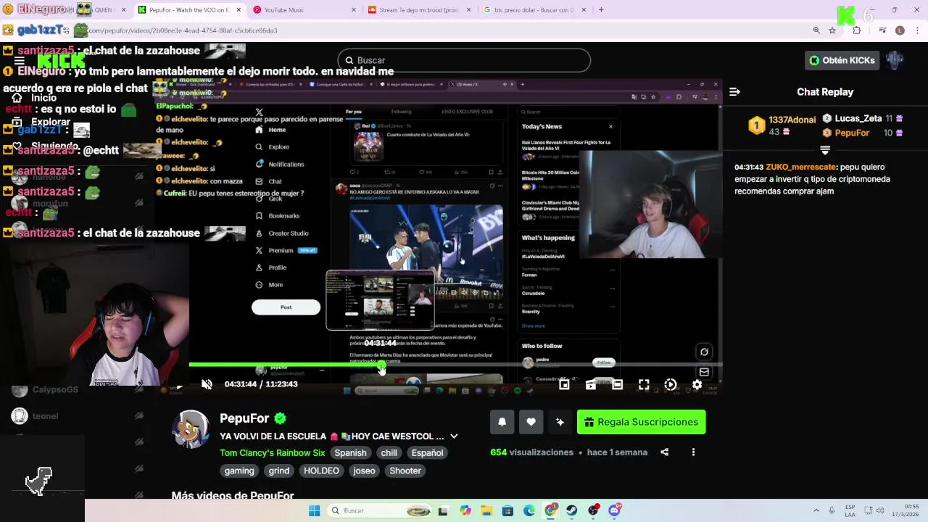Open the playback speed control icon

tap(671, 384)
